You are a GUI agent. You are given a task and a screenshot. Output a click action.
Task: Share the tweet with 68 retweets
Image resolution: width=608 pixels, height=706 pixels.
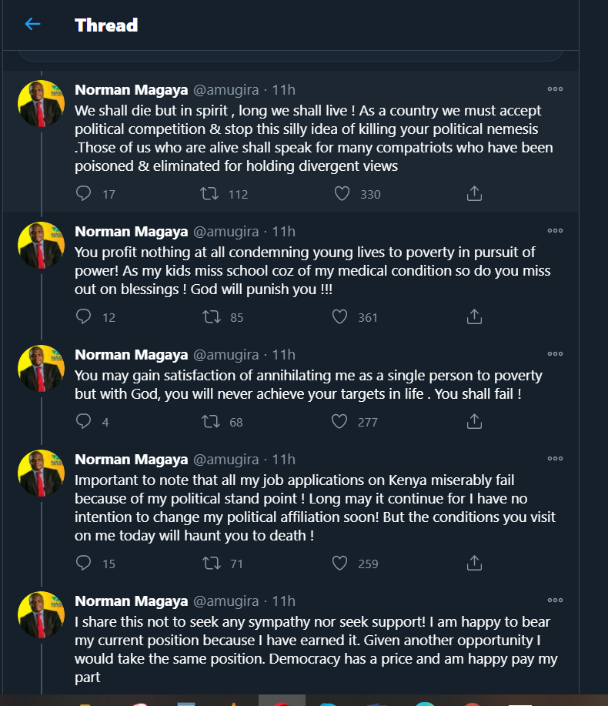click(475, 421)
